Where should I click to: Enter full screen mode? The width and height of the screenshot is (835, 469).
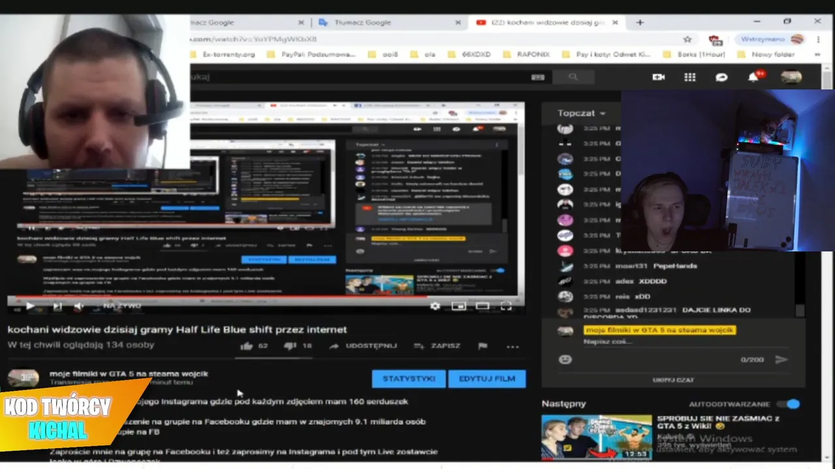506,306
